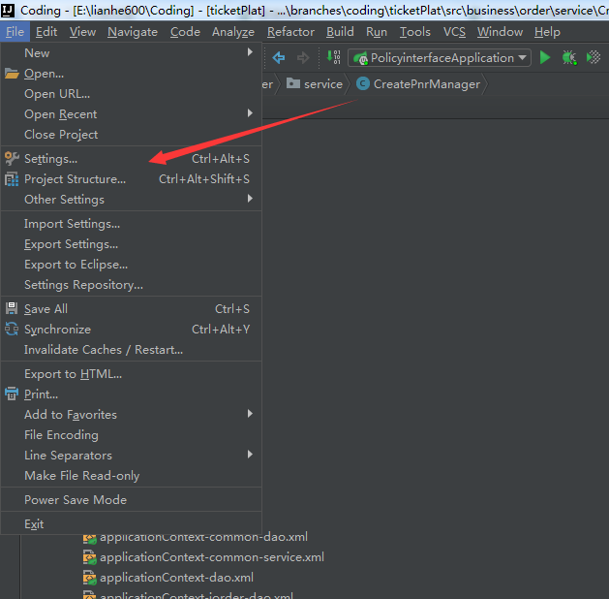Select applicationContext-common-dao.xml in project tree
Image resolution: width=609 pixels, height=599 pixels.
coord(203,538)
